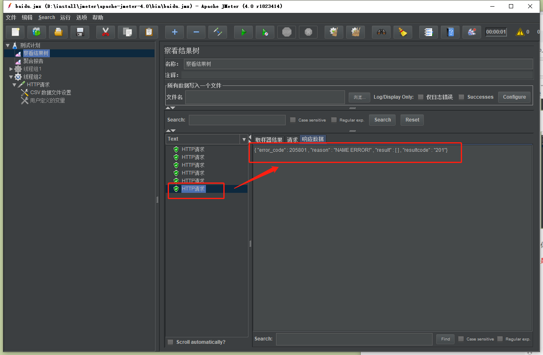Click the Clear All results icon
The image size is (543, 355).
[x=356, y=32]
